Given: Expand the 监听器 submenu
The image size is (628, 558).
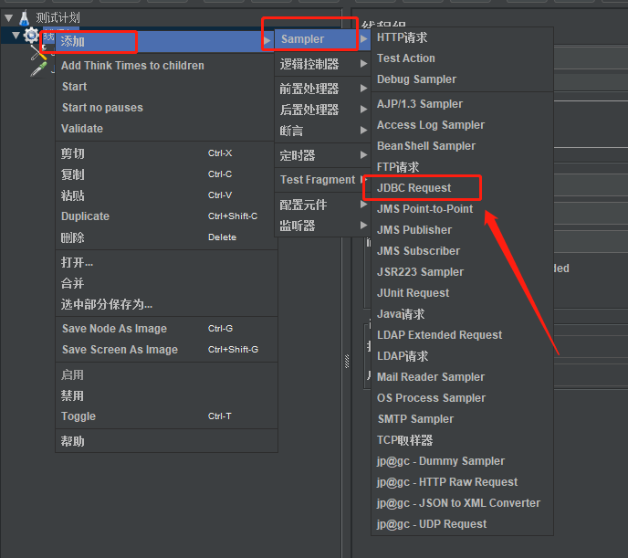Looking at the screenshot, I should pos(322,226).
